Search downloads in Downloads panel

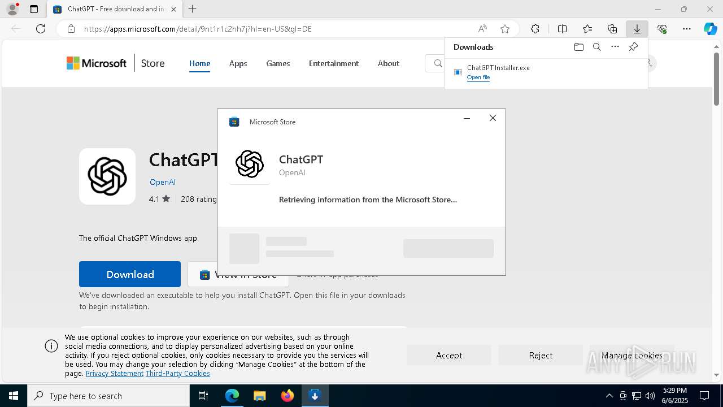(596, 47)
